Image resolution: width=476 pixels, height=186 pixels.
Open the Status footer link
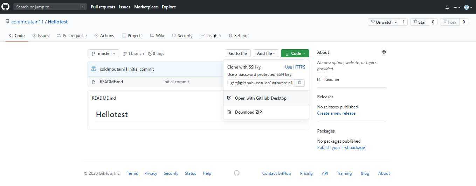tap(191, 173)
